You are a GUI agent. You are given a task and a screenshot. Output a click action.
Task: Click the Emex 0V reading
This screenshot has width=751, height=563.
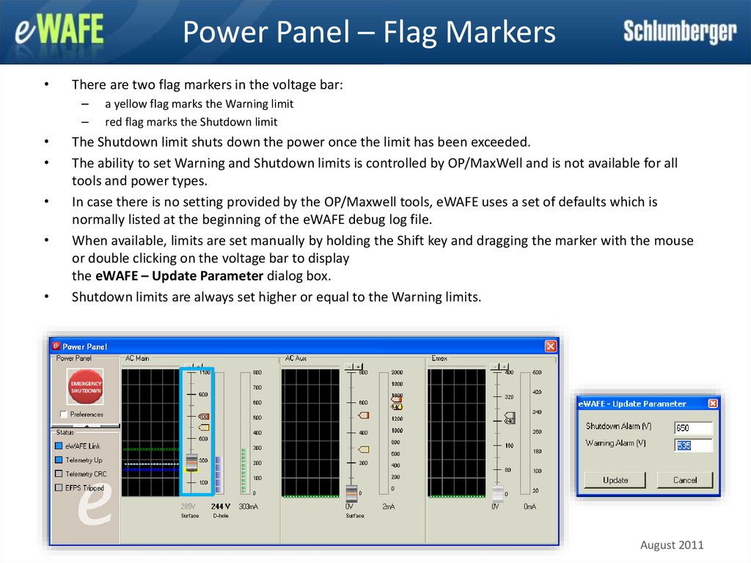(x=495, y=506)
